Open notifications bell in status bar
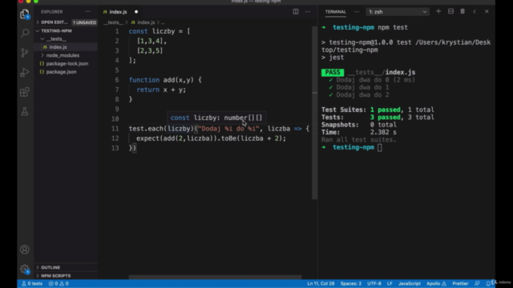 488,283
